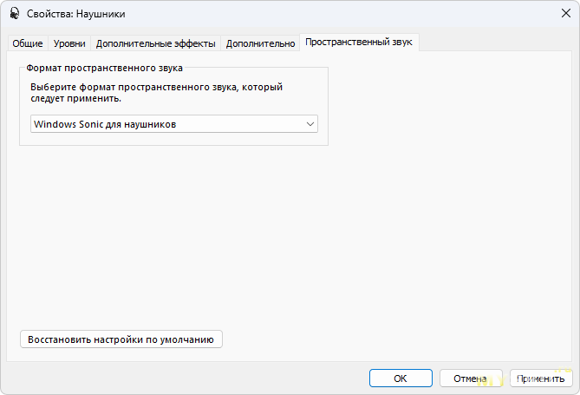The width and height of the screenshot is (580, 395).
Task: Switch to the Общие tab
Action: click(x=28, y=43)
